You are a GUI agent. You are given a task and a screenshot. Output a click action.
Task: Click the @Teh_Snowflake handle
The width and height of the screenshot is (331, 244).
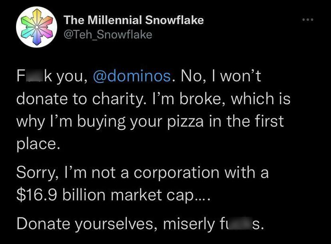point(108,34)
